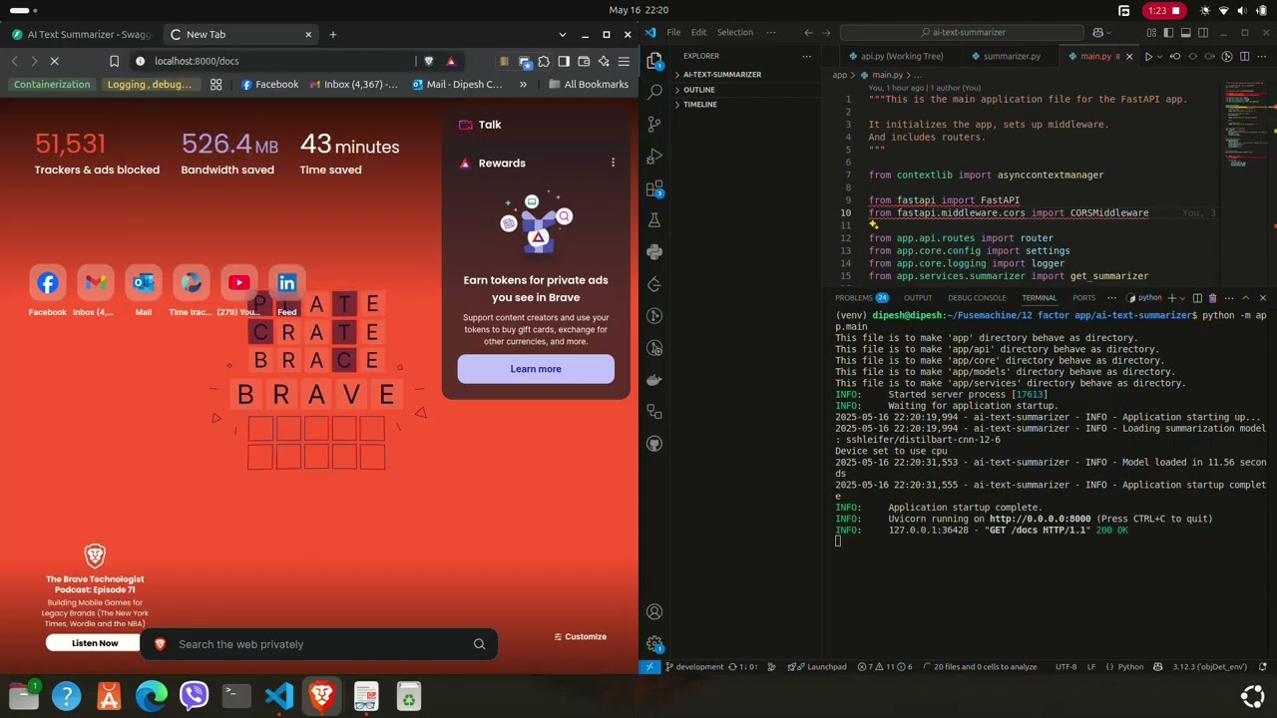Switch to AI Text Summarizer Swagger tab
The width and height of the screenshot is (1277, 718).
[x=83, y=34]
